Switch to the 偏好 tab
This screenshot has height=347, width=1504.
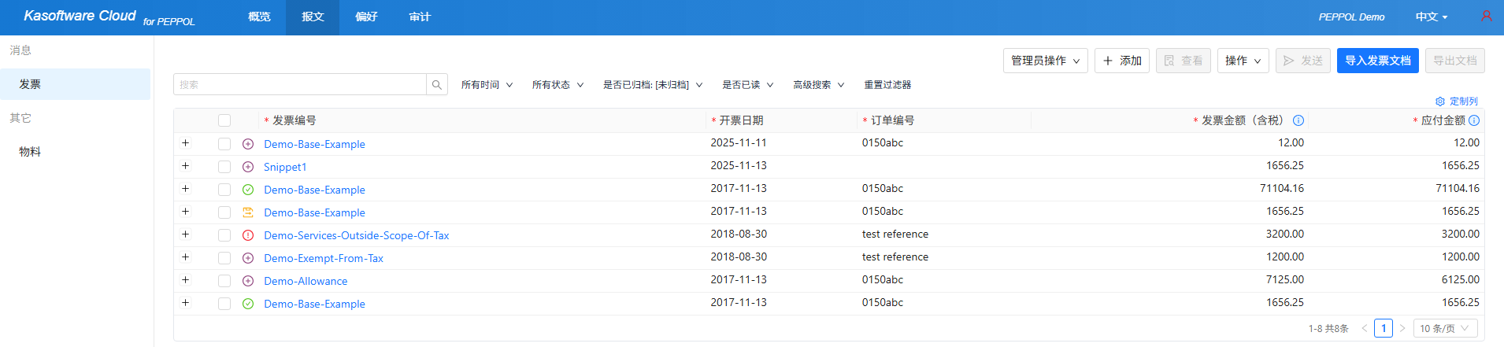point(366,17)
